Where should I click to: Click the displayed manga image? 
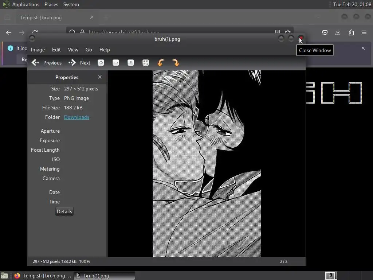point(207,164)
